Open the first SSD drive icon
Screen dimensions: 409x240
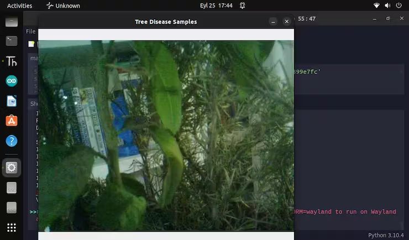(12, 188)
